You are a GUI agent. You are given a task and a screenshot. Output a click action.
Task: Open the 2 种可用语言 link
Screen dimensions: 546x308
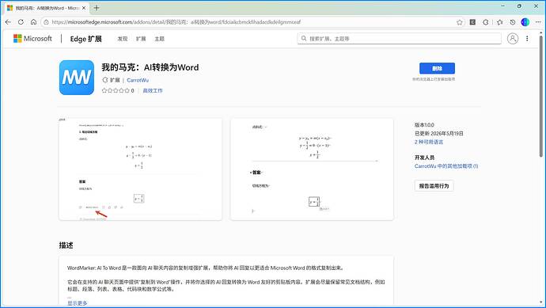(429, 143)
